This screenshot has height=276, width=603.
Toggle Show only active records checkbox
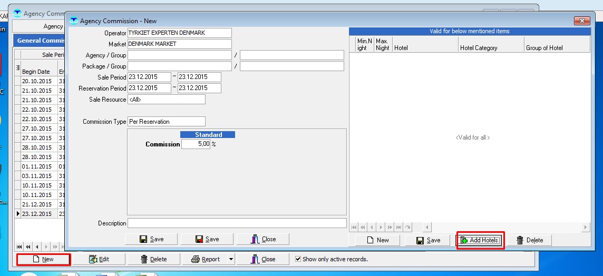[x=298, y=259]
